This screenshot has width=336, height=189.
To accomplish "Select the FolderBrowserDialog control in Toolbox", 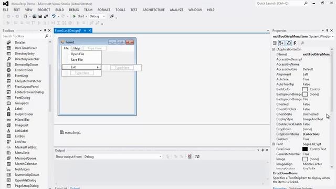I will pyautogui.click(x=29, y=92).
